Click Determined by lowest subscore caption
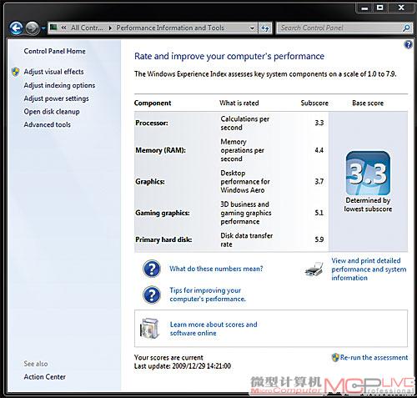 (x=368, y=204)
